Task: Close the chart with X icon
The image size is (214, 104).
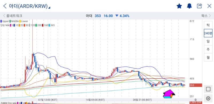Action: [209, 6]
